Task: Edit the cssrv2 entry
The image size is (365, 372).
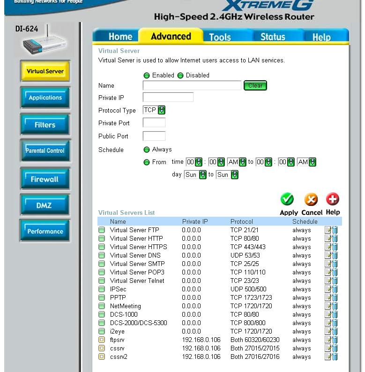Action: coord(328,357)
